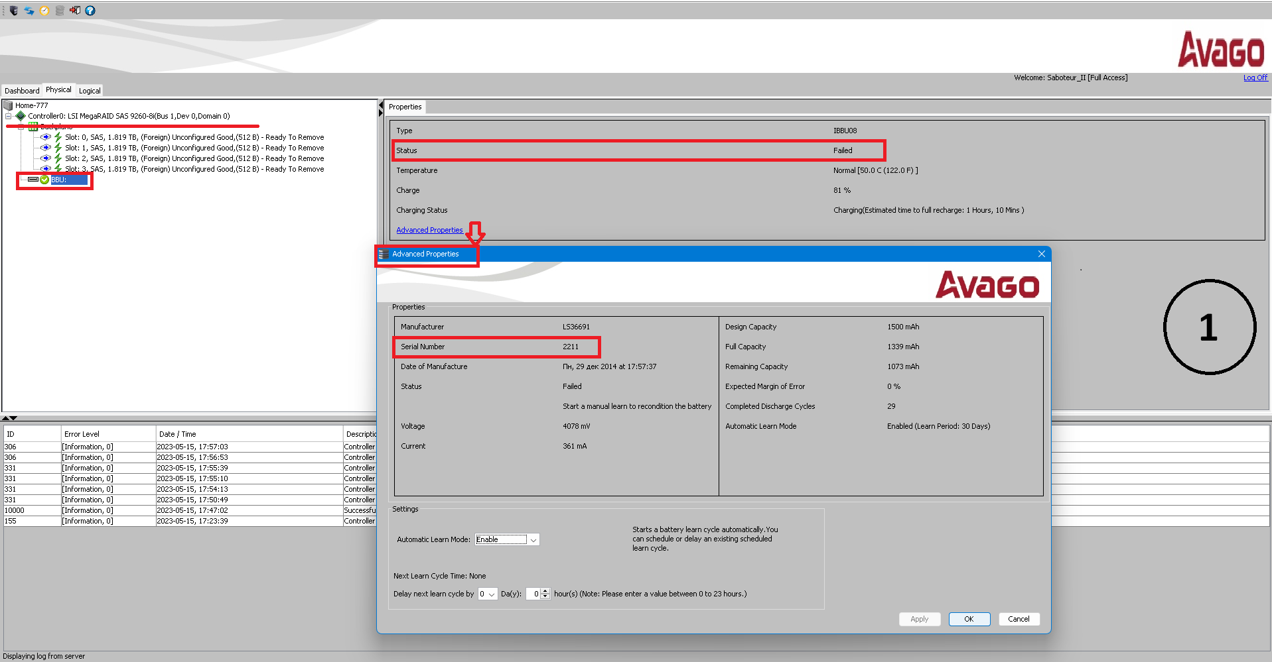Image resolution: width=1272 pixels, height=662 pixels.
Task: Click the blue arrow drive icon for Slot 0
Action: tap(46, 137)
